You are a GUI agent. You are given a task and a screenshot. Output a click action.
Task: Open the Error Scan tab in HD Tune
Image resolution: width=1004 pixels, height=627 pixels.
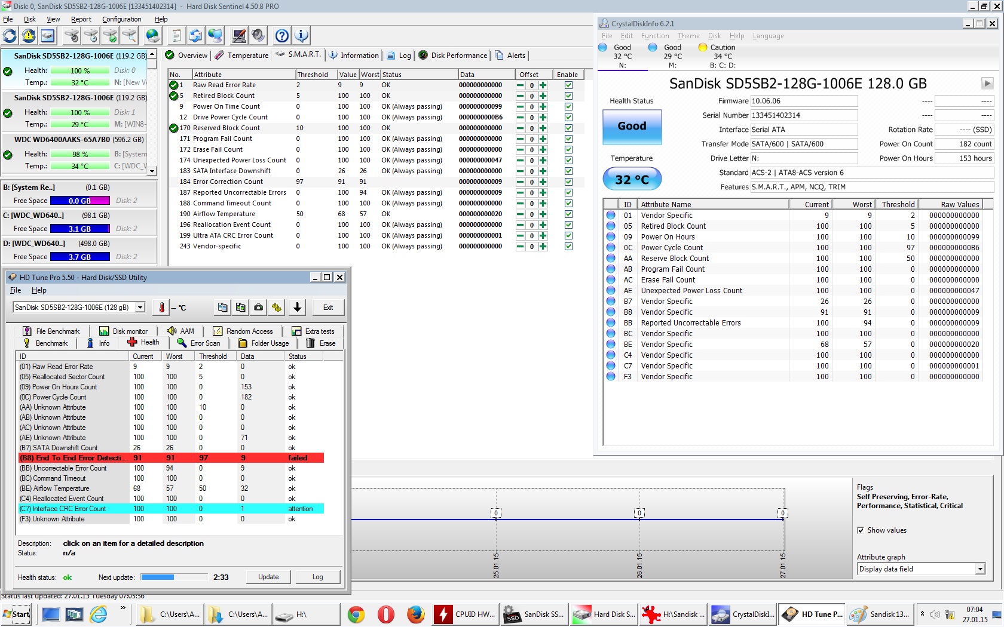click(199, 343)
